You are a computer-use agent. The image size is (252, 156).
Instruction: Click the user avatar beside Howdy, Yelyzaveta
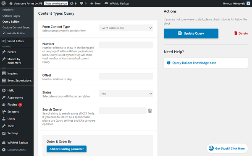point(248,3)
